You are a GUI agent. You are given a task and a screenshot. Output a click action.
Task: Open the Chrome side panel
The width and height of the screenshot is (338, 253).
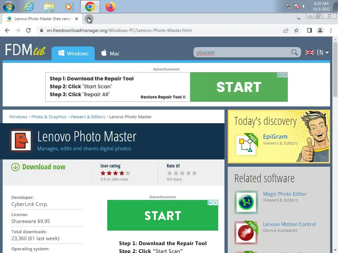[x=310, y=30]
